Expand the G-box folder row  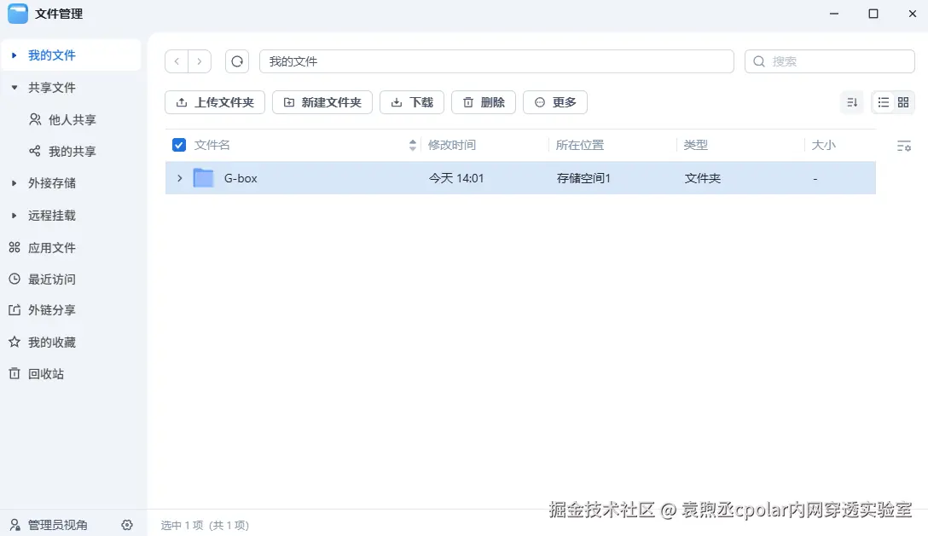179,178
